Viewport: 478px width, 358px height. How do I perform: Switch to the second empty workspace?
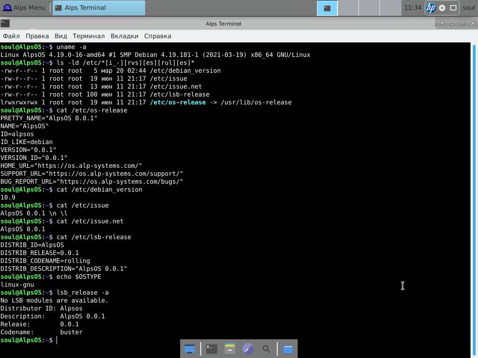[348, 8]
